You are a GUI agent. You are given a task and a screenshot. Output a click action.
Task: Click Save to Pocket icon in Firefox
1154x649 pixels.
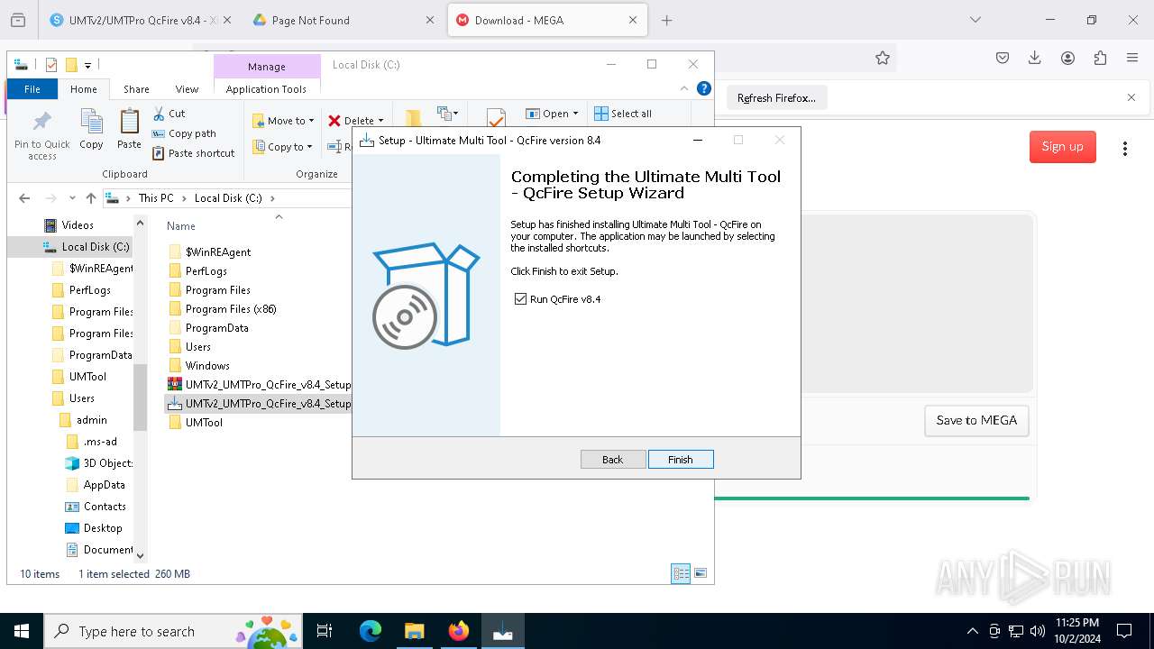click(1003, 58)
